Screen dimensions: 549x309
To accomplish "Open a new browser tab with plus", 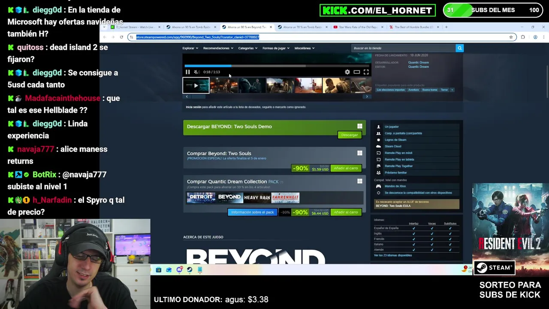I will pos(446,27).
